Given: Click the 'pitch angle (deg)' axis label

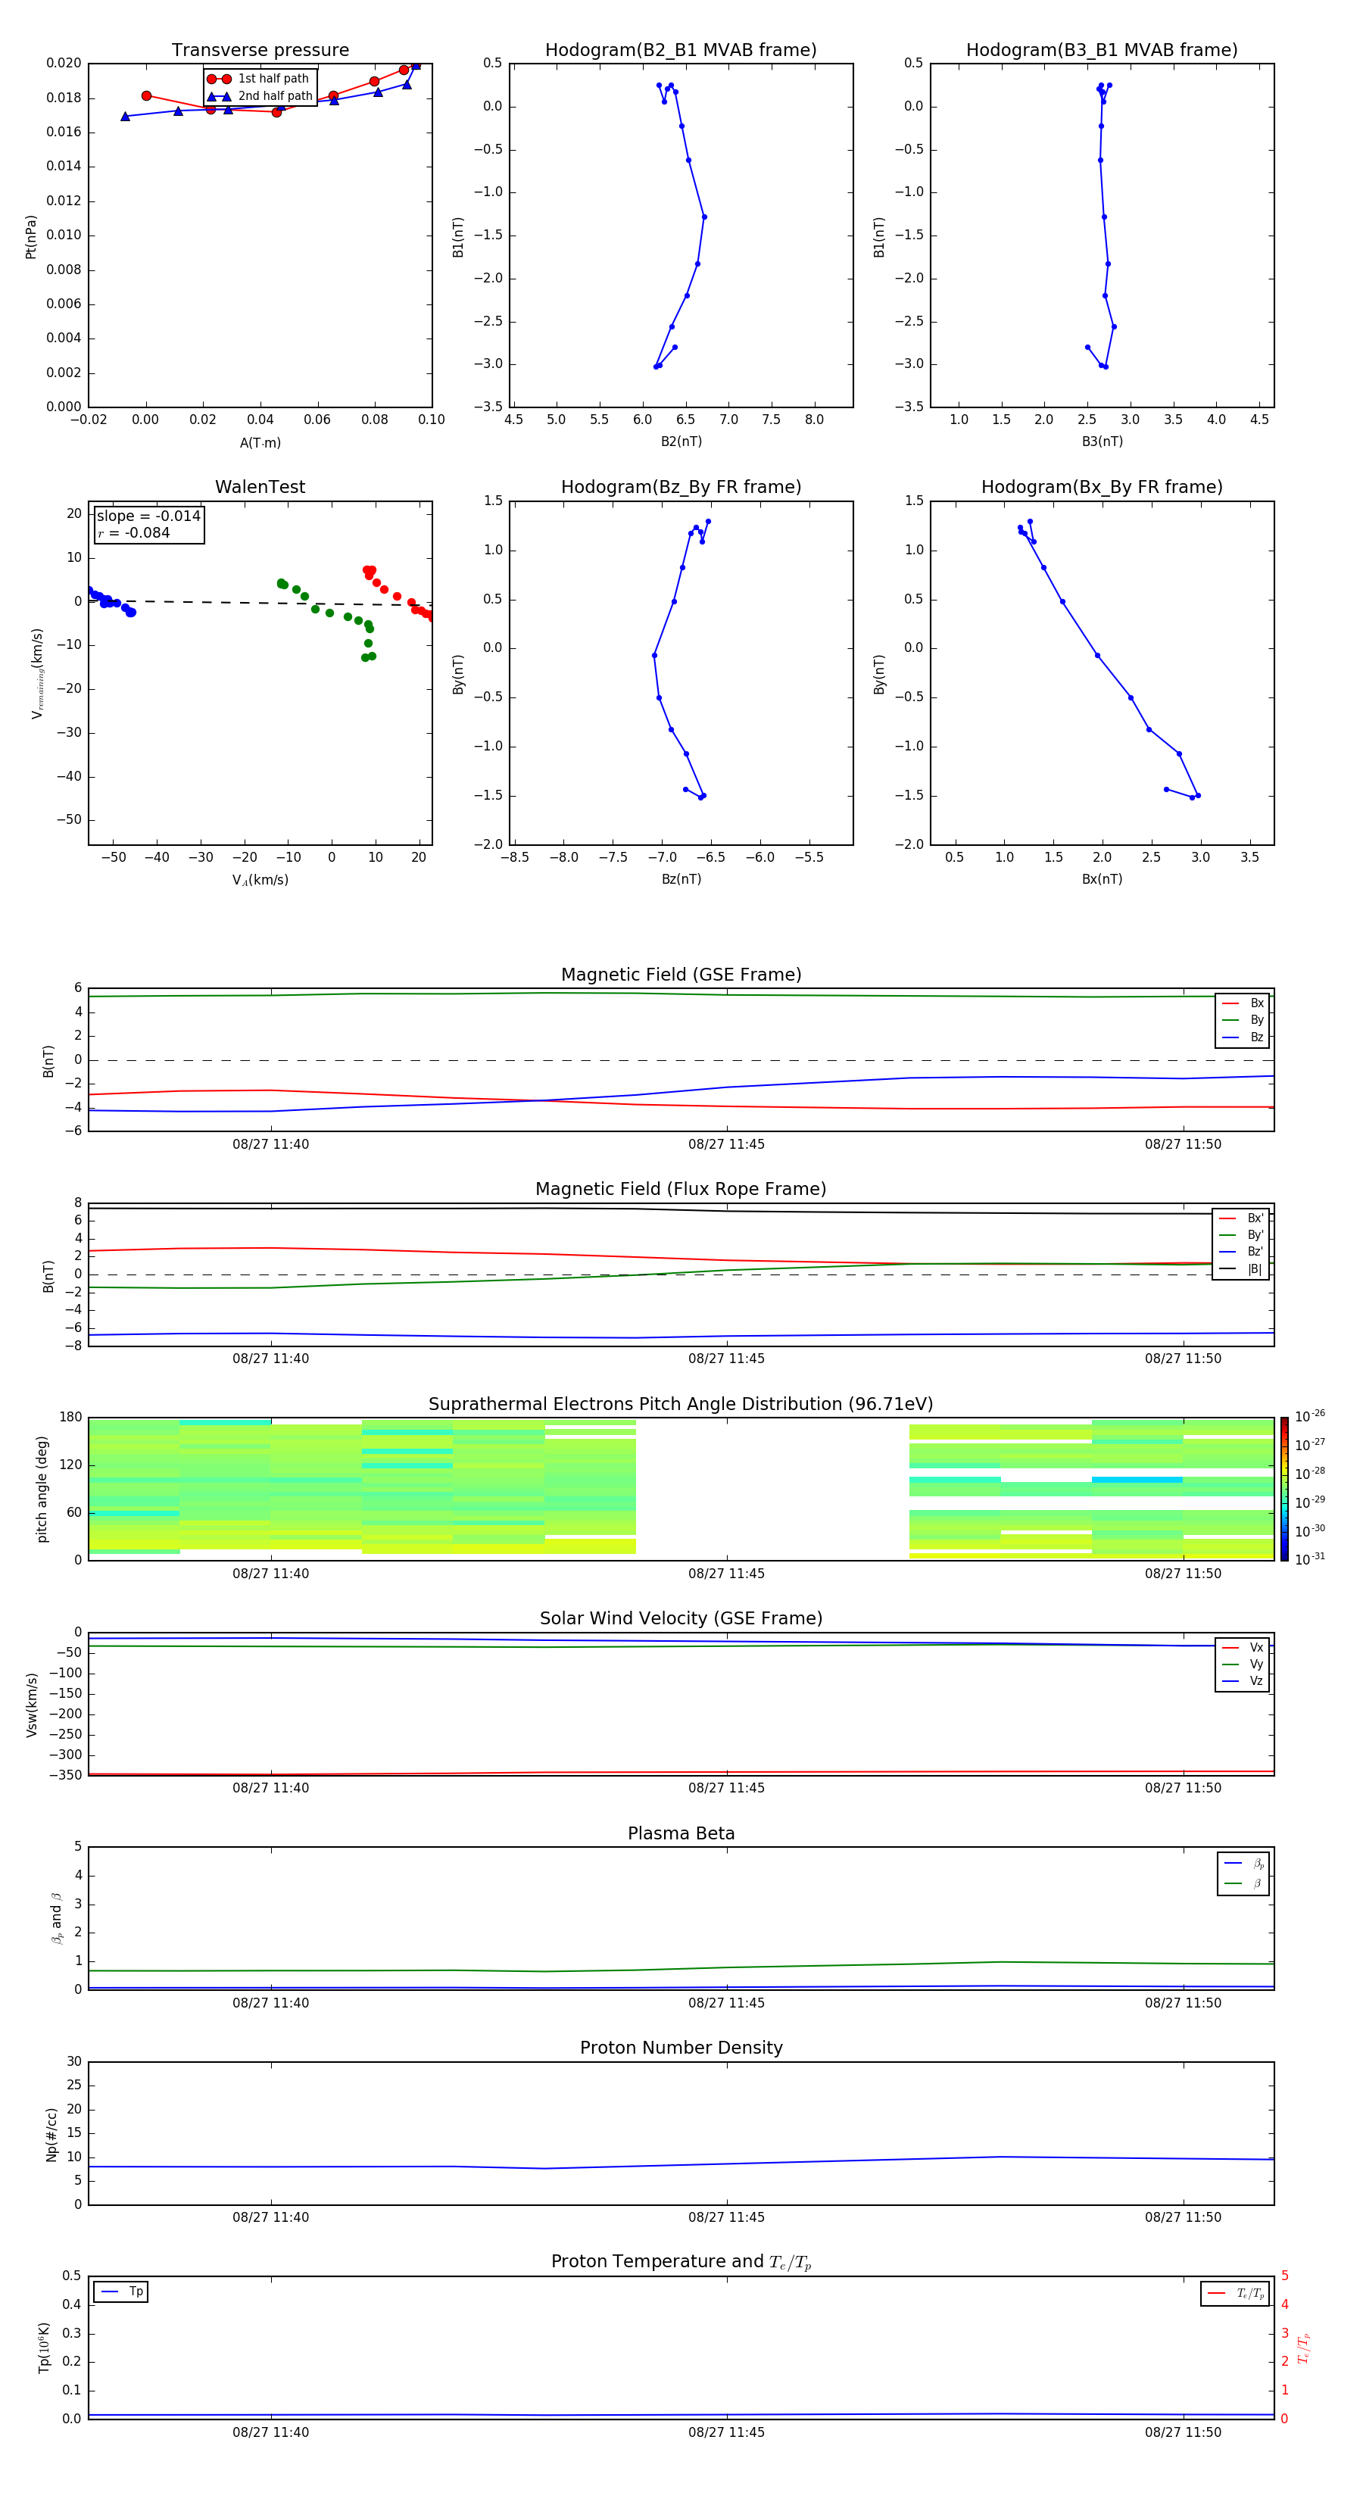Looking at the screenshot, I should point(42,1489).
